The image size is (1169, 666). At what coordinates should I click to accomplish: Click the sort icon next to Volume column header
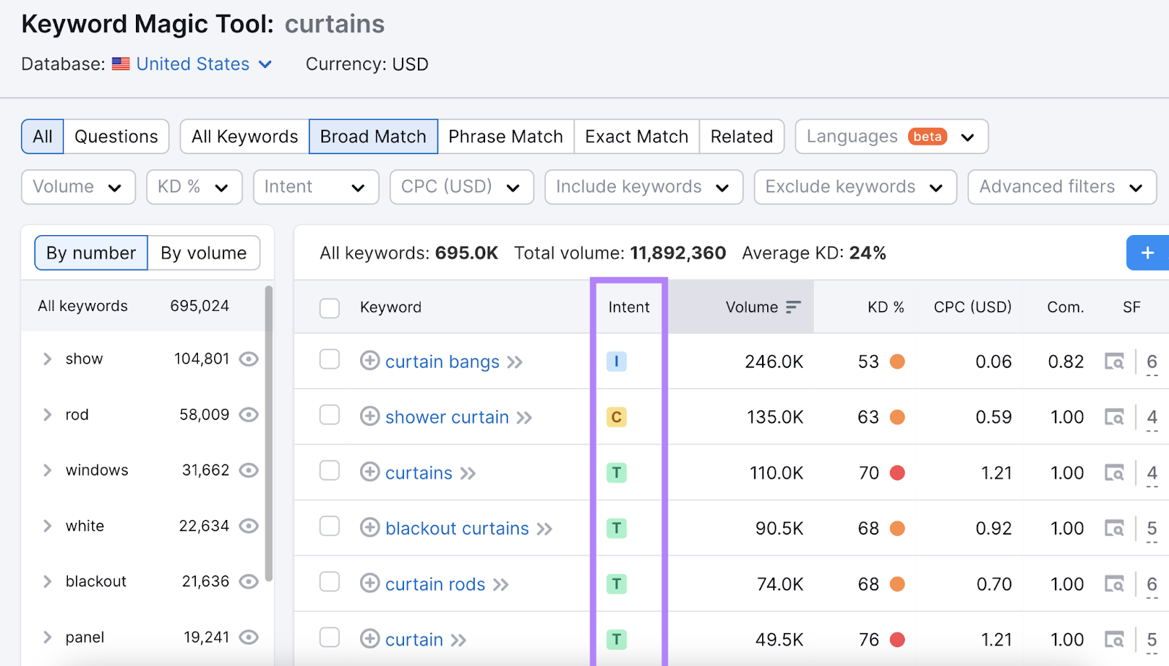[x=794, y=307]
